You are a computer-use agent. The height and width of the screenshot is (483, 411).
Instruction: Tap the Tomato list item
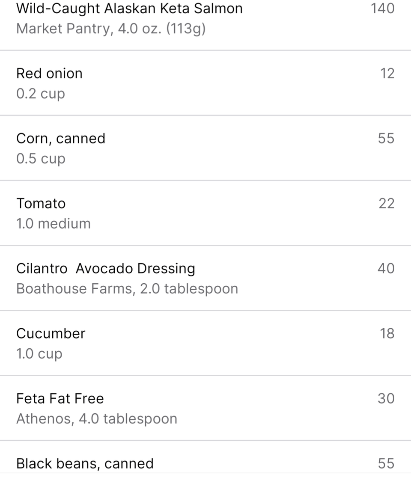(205, 213)
